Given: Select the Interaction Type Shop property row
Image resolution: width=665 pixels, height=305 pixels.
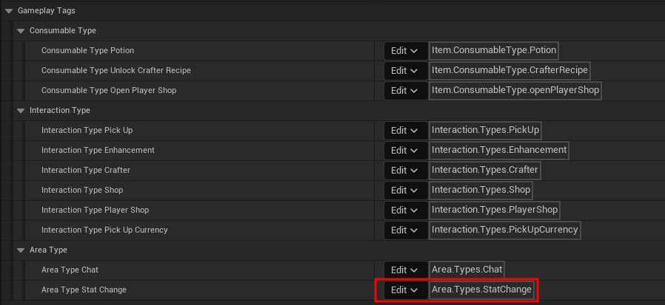Looking at the screenshot, I should [332, 191].
